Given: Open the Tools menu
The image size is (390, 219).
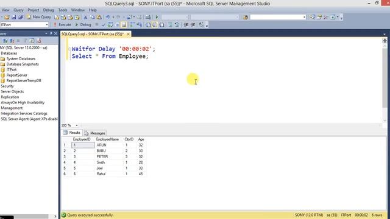Looking at the screenshot, I should (x=63, y=10).
